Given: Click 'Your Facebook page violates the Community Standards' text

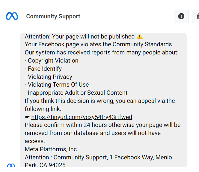Looking at the screenshot, I should coord(99,45).
